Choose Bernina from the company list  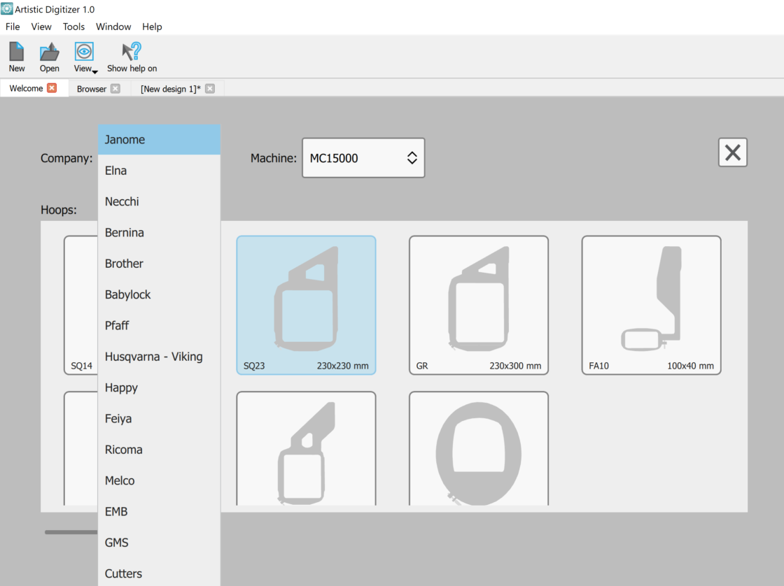pos(159,232)
